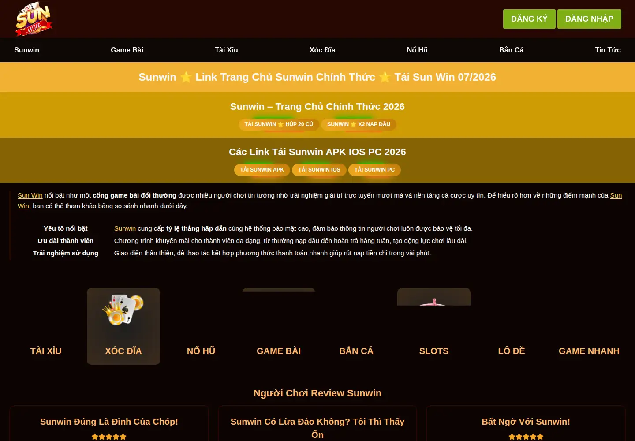Click the star rating under 'Bất Ngờ Với Sunwin!'
Screen dimensions: 635x441
click(x=526, y=437)
